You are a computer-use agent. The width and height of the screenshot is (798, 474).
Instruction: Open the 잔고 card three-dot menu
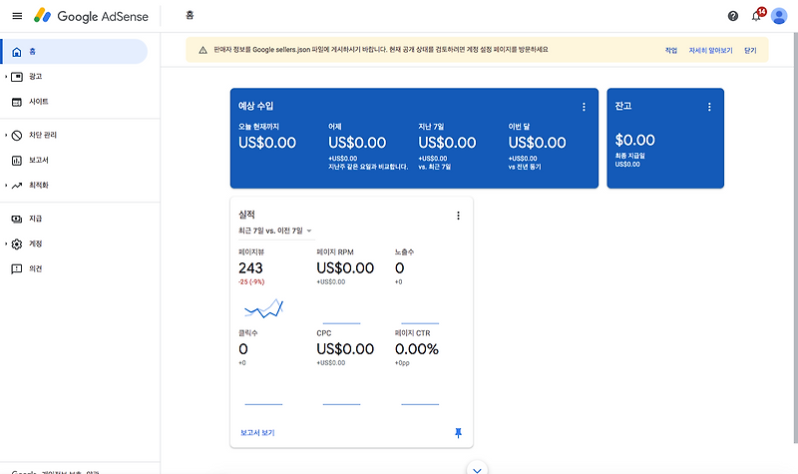709,107
